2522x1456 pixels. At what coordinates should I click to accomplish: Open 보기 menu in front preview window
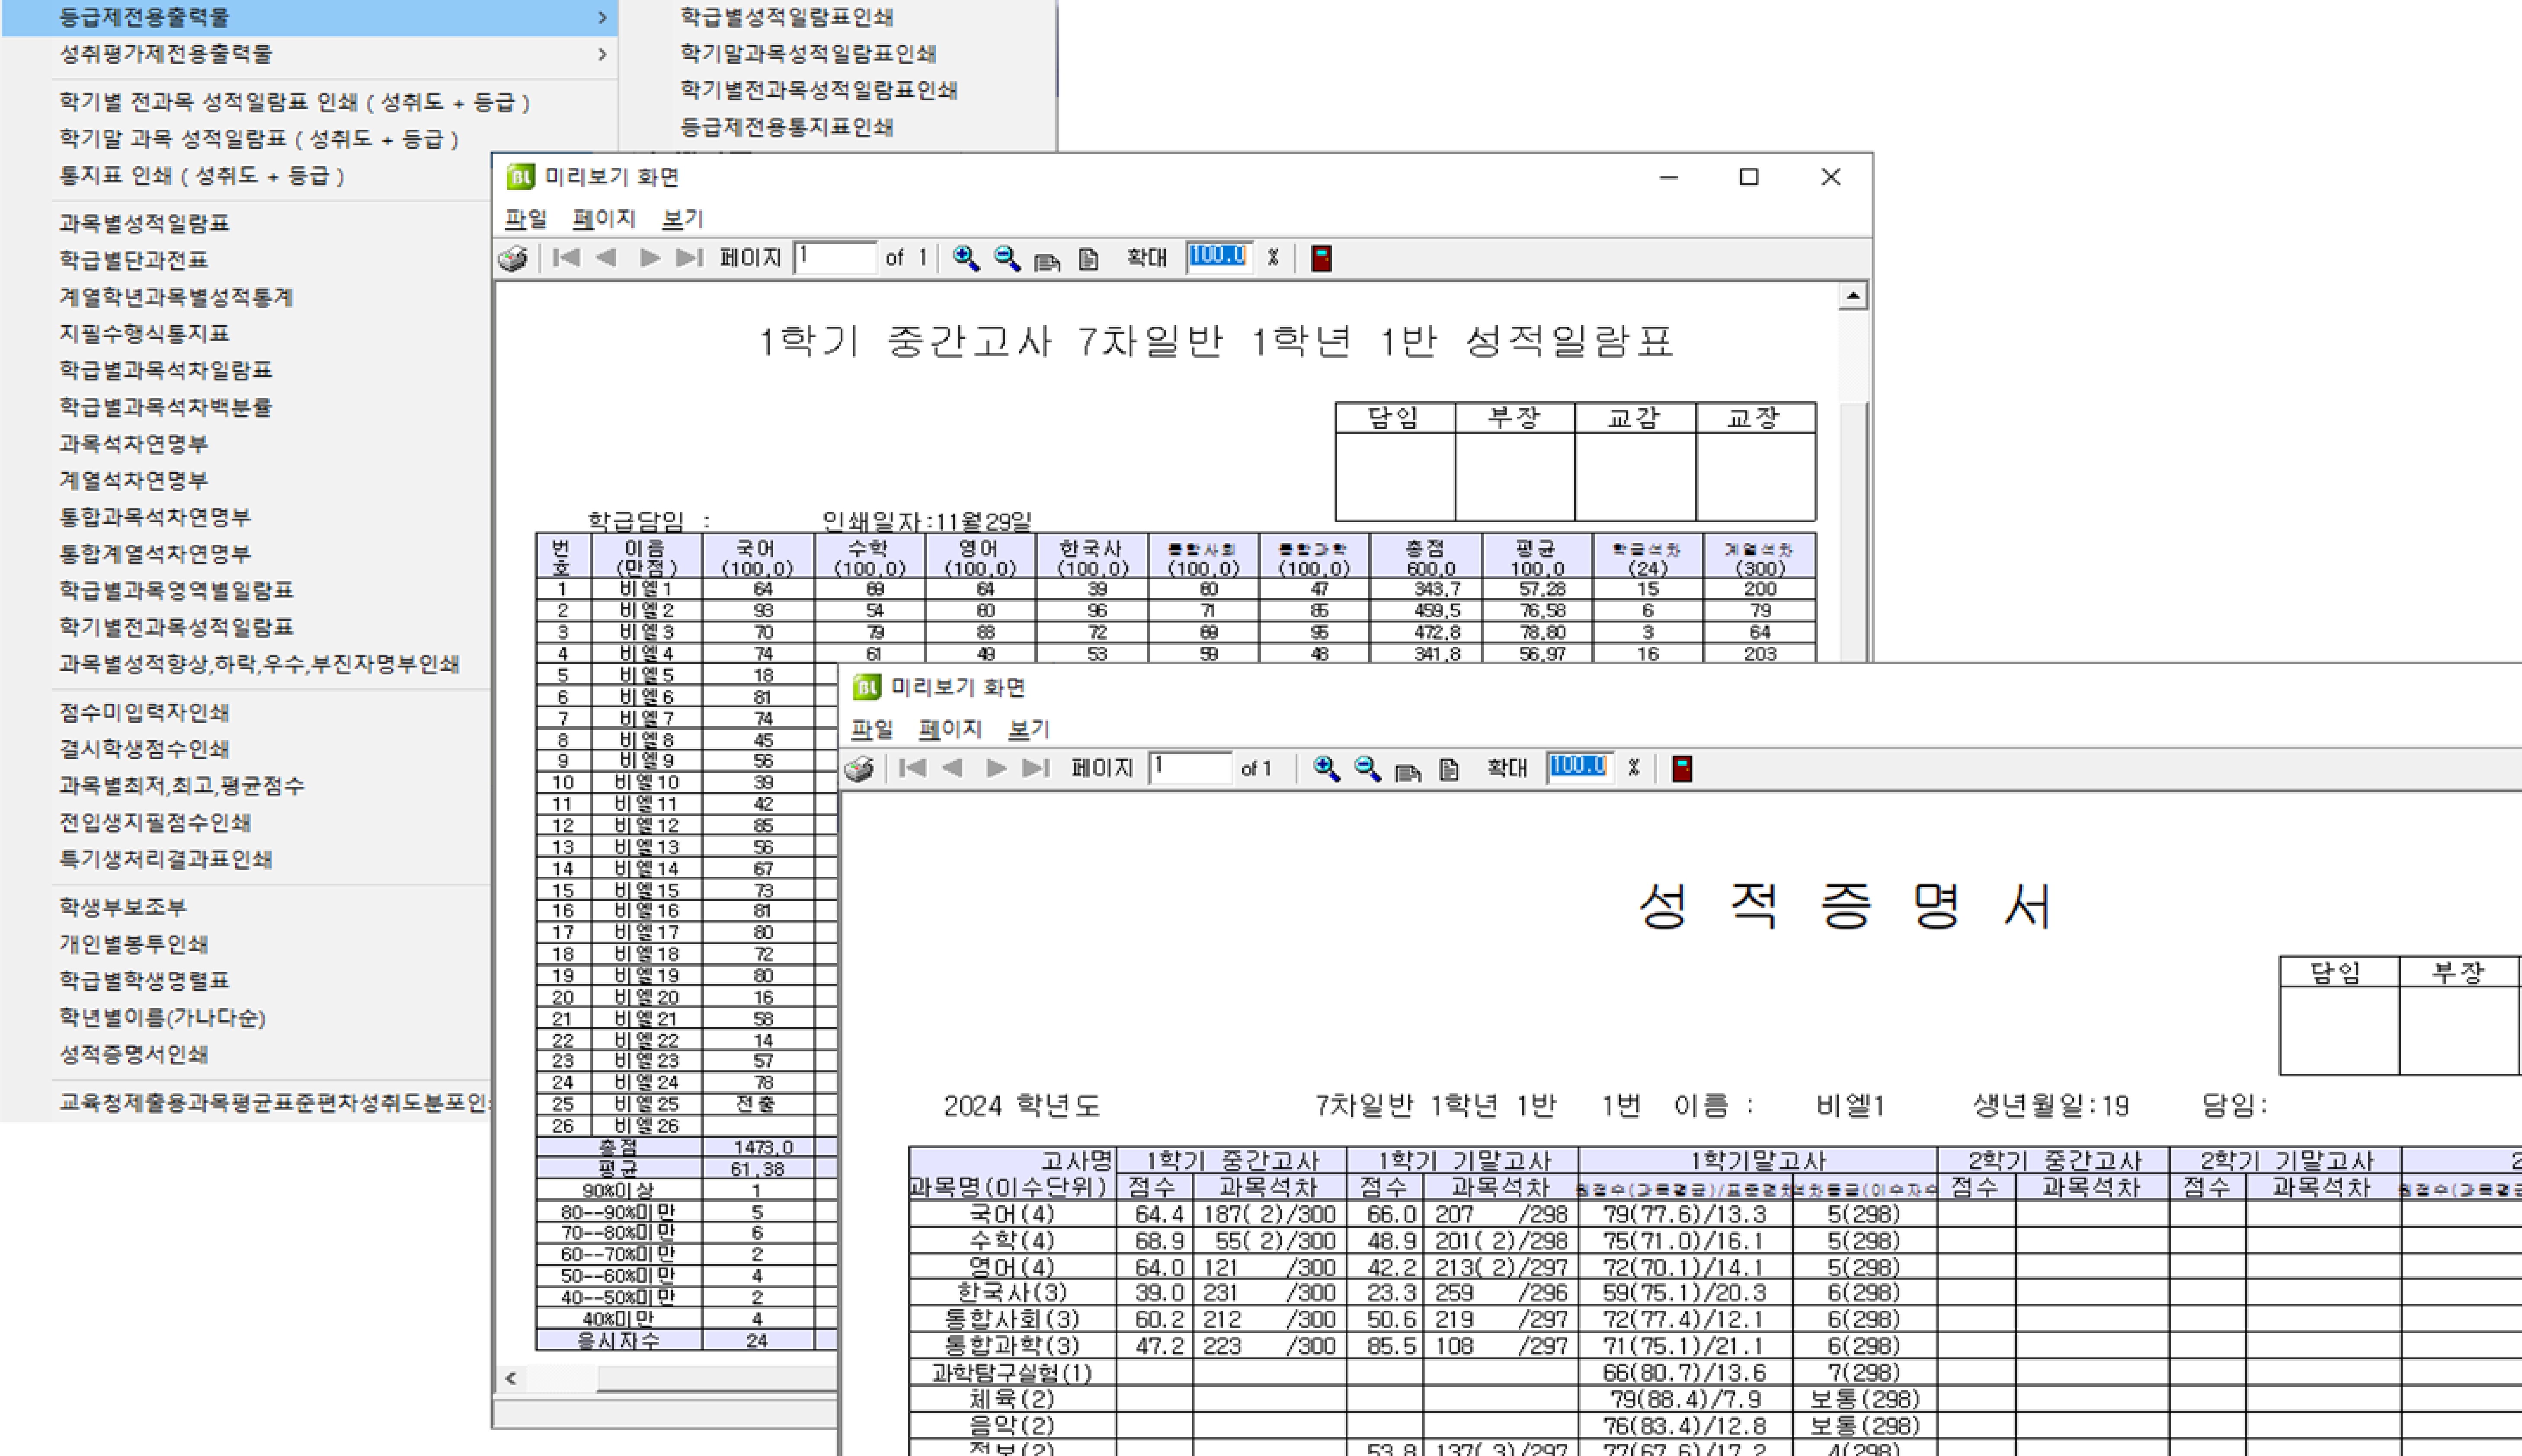[x=1029, y=729]
